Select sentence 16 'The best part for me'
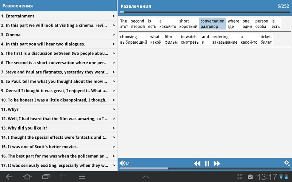The image size is (292, 182). tap(58, 156)
